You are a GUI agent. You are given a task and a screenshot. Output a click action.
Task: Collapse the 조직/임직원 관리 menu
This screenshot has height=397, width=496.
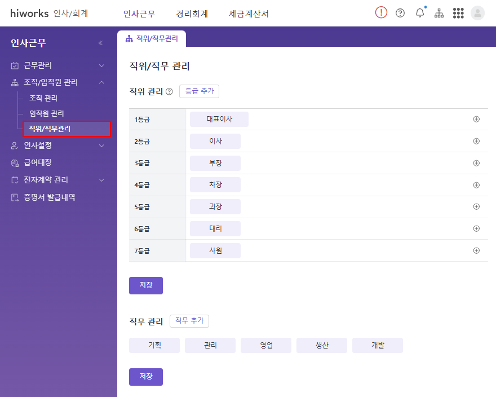(x=101, y=82)
